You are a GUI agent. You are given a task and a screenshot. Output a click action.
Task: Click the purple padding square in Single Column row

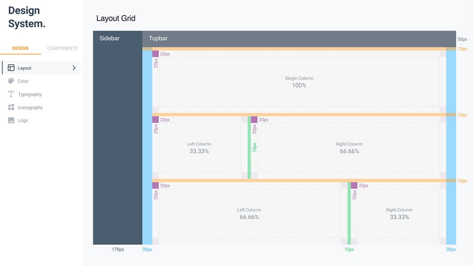[155, 54]
